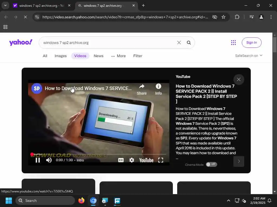Seek on the video progress bar
The width and height of the screenshot is (277, 207).
(x=98, y=154)
